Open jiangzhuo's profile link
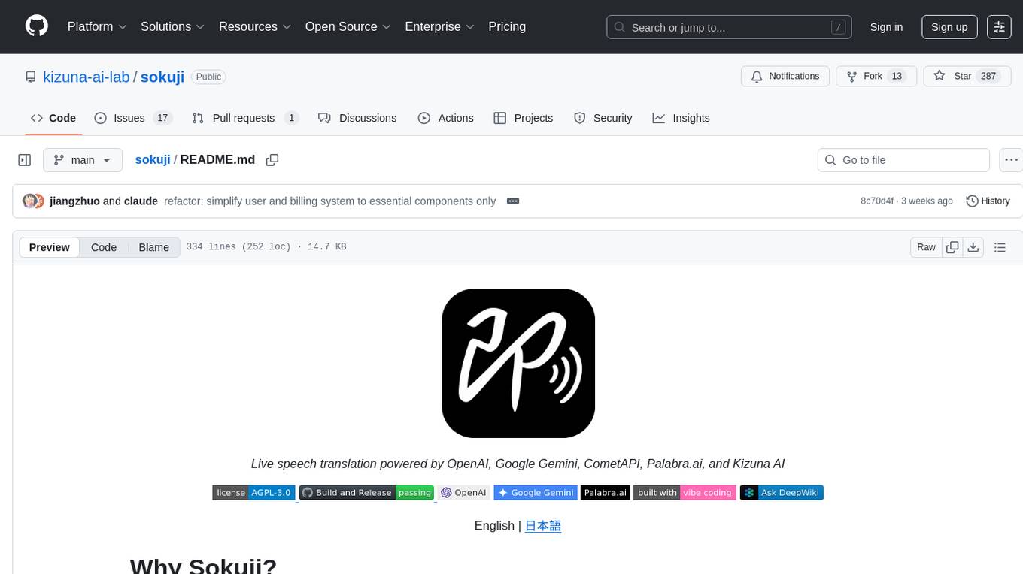1023x574 pixels. (74, 201)
